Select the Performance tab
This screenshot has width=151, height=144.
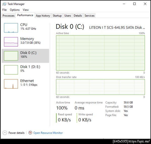(x=25, y=15)
